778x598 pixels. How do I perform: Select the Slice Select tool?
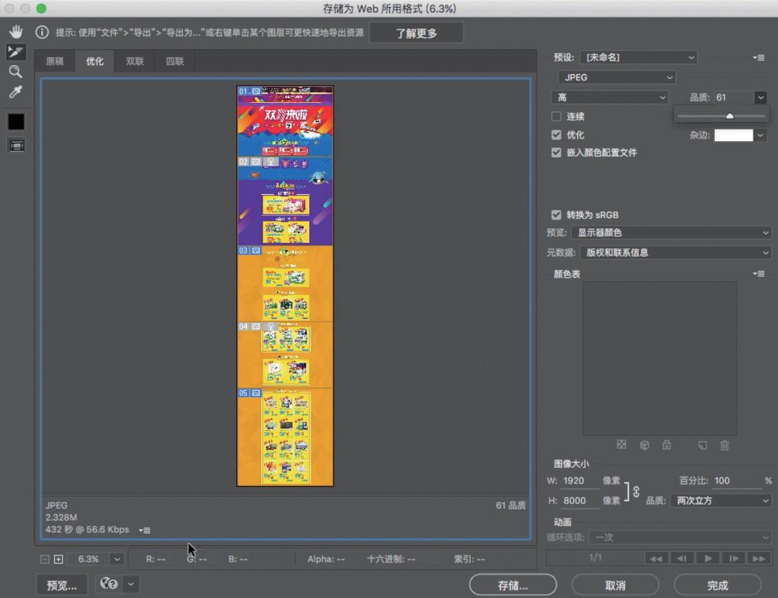[16, 51]
